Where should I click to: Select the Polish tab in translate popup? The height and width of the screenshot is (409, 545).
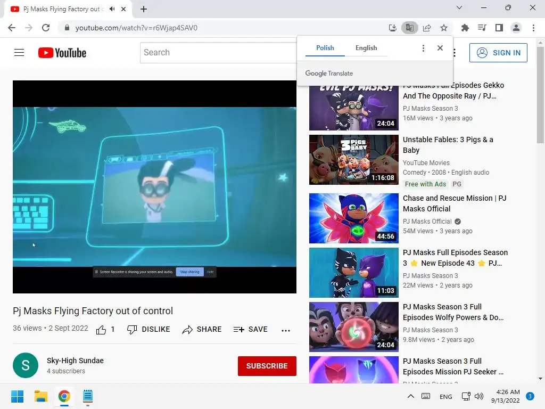point(325,48)
